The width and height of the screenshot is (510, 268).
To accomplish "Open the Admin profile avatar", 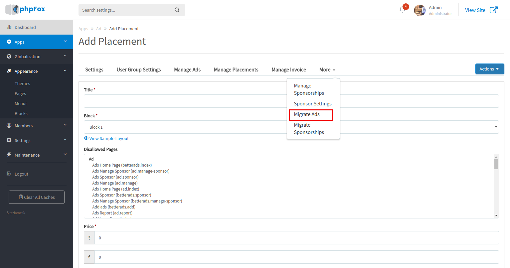I will 420,10.
